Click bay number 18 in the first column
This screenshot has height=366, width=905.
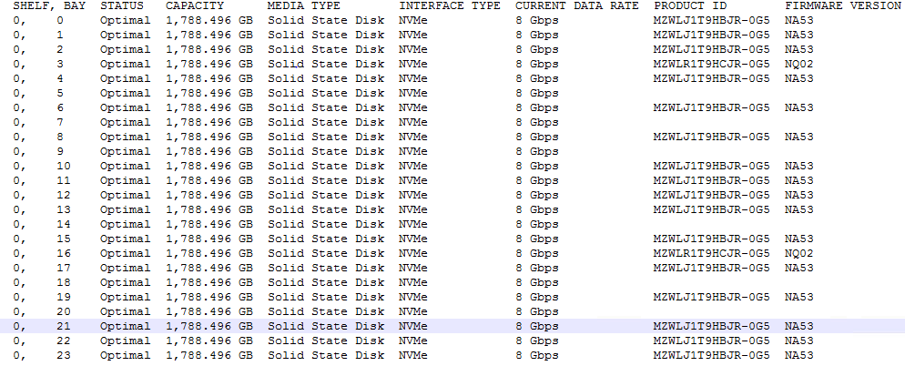click(x=63, y=282)
